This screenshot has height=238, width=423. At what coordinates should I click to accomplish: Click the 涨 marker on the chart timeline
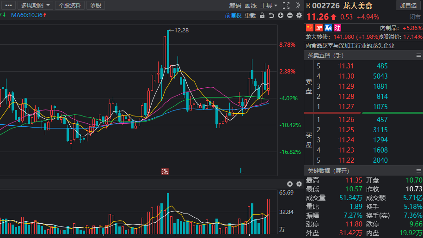tap(165, 171)
